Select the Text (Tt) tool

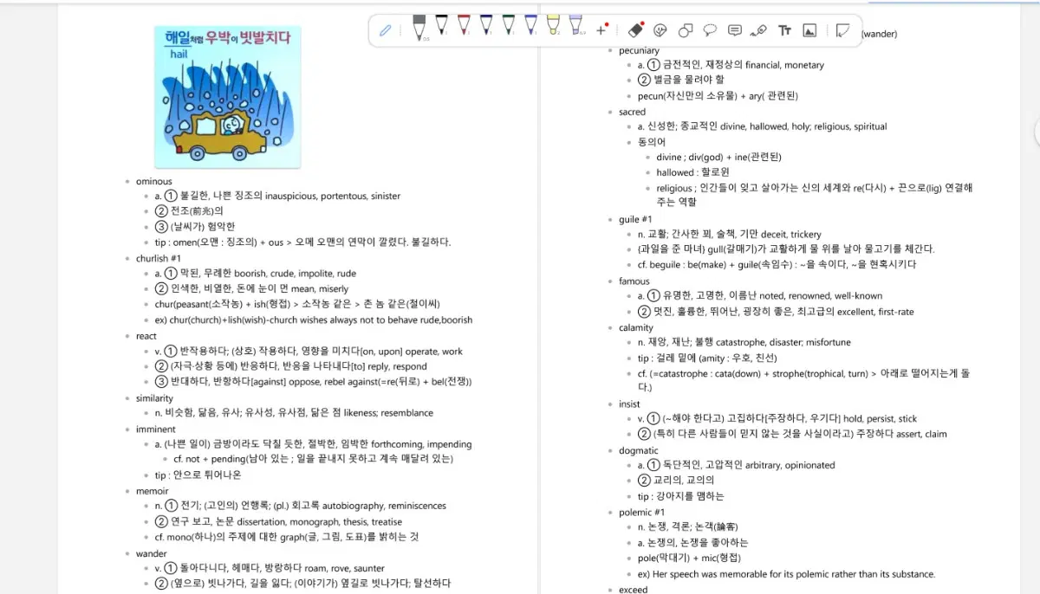[784, 30]
